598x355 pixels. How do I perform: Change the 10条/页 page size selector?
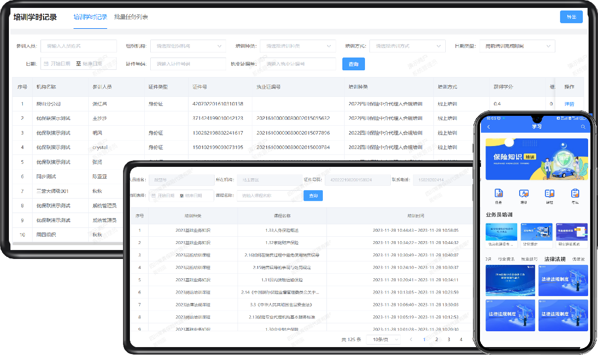383,339
